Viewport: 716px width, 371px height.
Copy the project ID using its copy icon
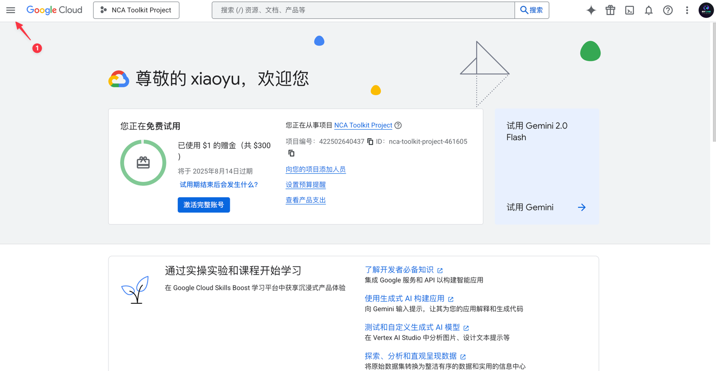(292, 153)
